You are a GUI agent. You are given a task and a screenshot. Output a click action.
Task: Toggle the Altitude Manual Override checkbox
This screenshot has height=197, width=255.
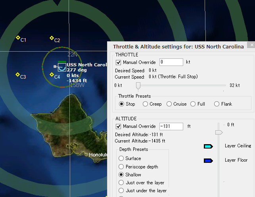[x=119, y=126]
